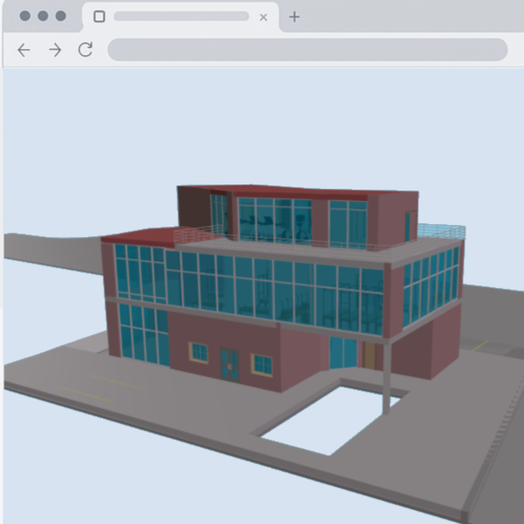Open a new tab with plus icon
The image size is (524, 524).
tap(295, 16)
